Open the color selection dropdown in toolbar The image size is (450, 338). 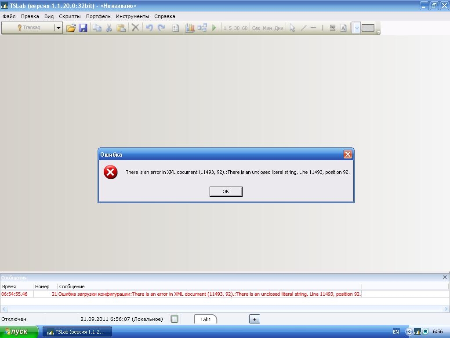click(x=356, y=28)
